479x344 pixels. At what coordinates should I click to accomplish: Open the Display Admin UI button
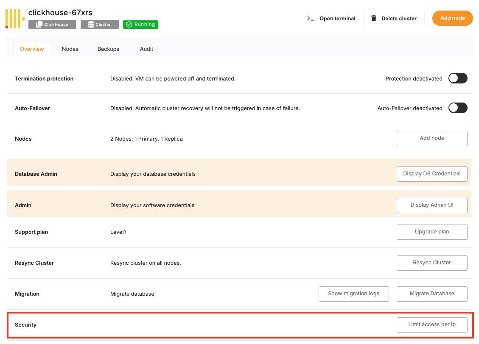pyautogui.click(x=431, y=205)
